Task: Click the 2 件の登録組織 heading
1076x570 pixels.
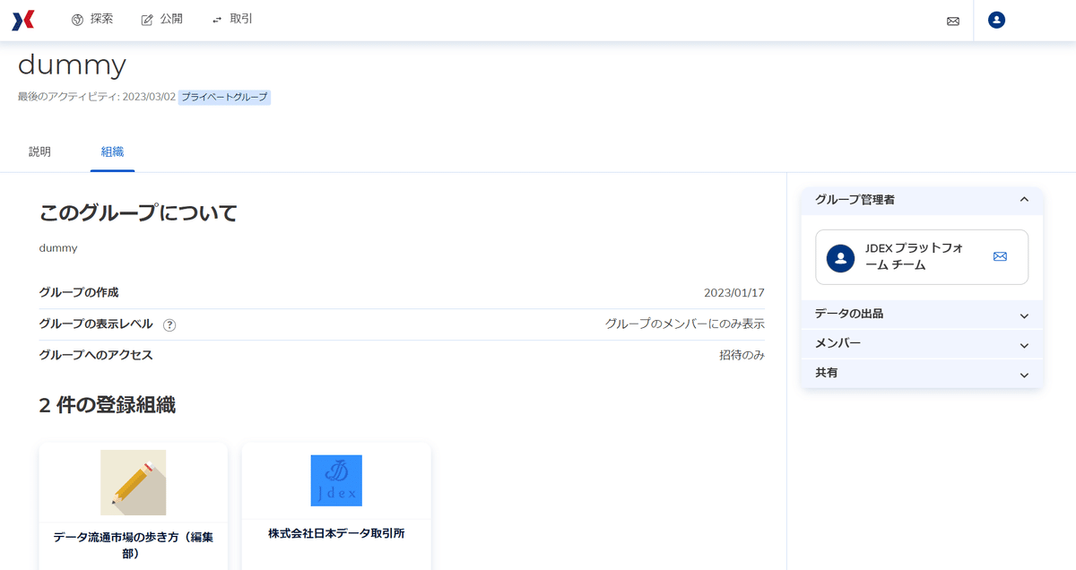Action: 108,405
